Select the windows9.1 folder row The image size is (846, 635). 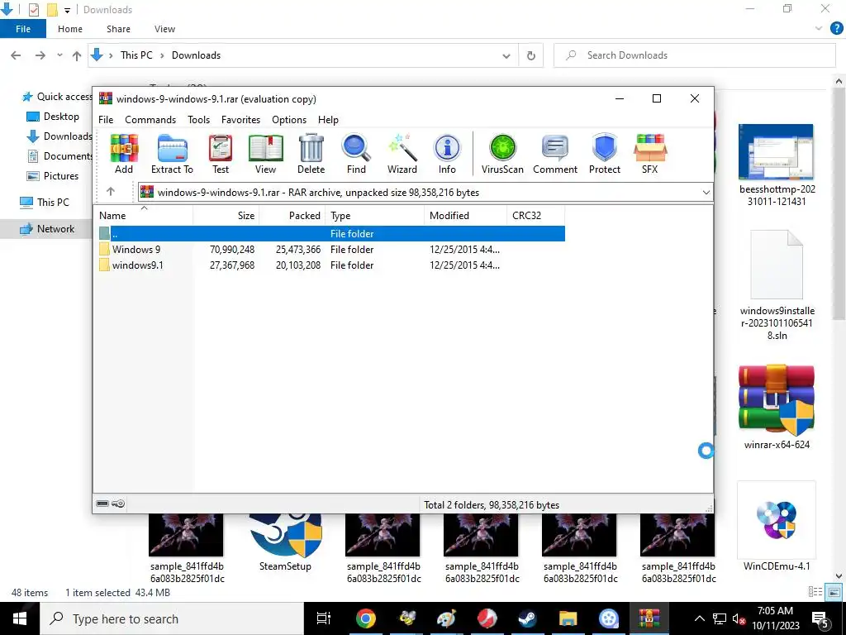(x=331, y=265)
